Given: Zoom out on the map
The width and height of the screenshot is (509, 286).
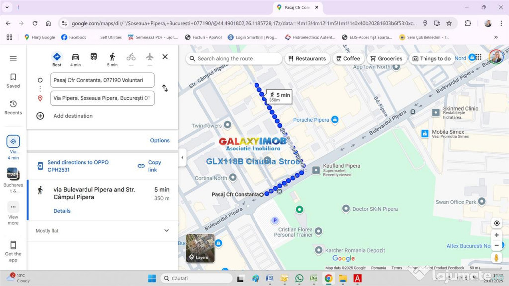Looking at the screenshot, I should pos(497,245).
